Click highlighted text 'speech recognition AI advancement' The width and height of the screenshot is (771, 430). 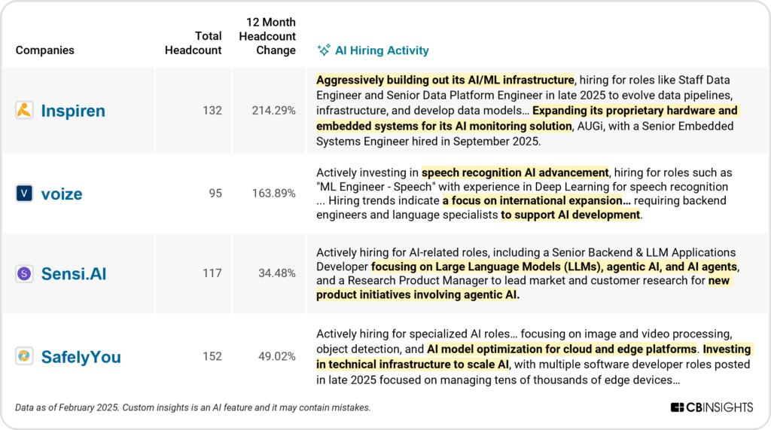pos(515,172)
